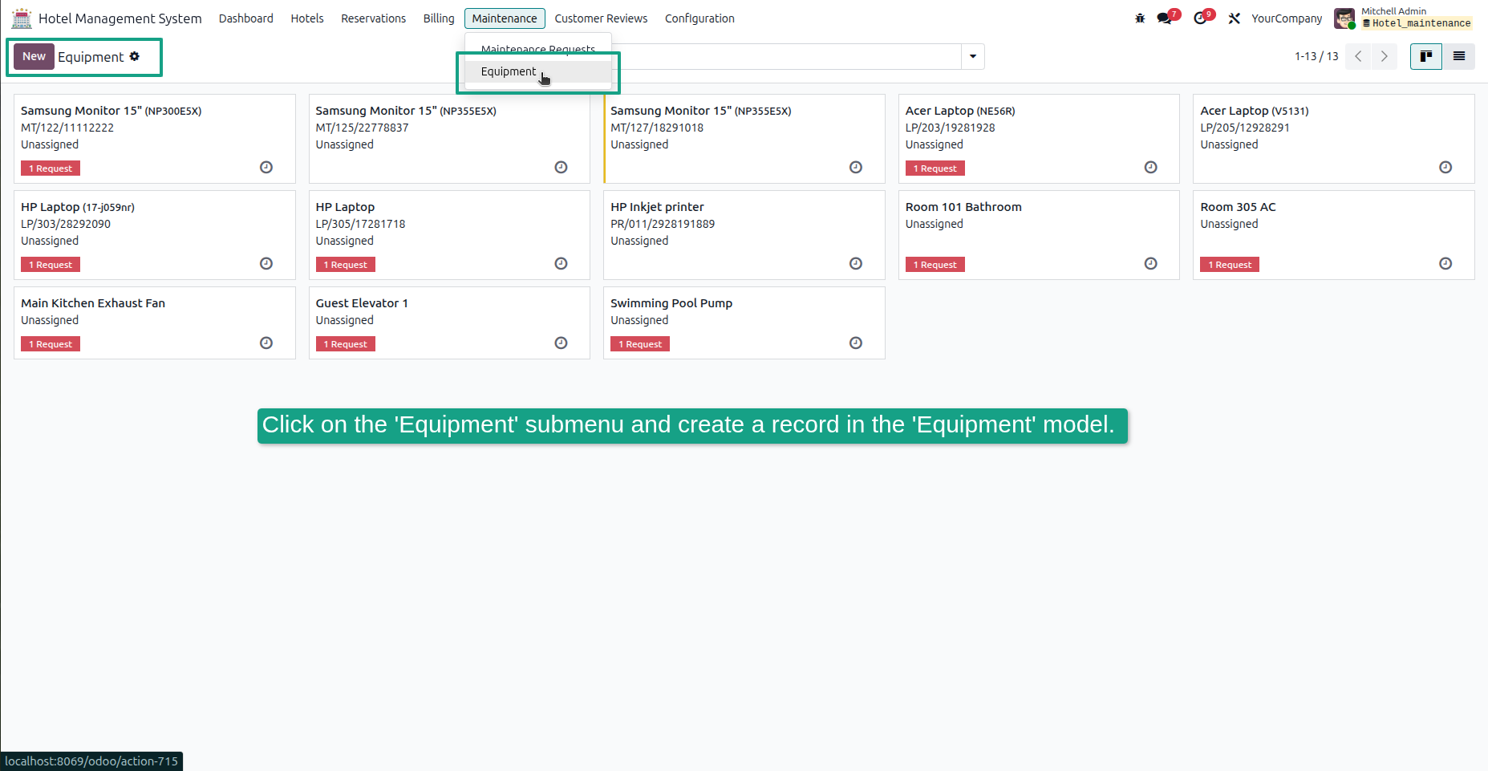Click the New button
Screen dimensions: 1488x771
(x=34, y=56)
